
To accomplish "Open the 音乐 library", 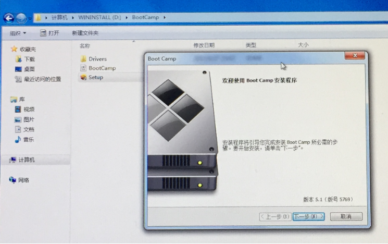I will (29, 139).
